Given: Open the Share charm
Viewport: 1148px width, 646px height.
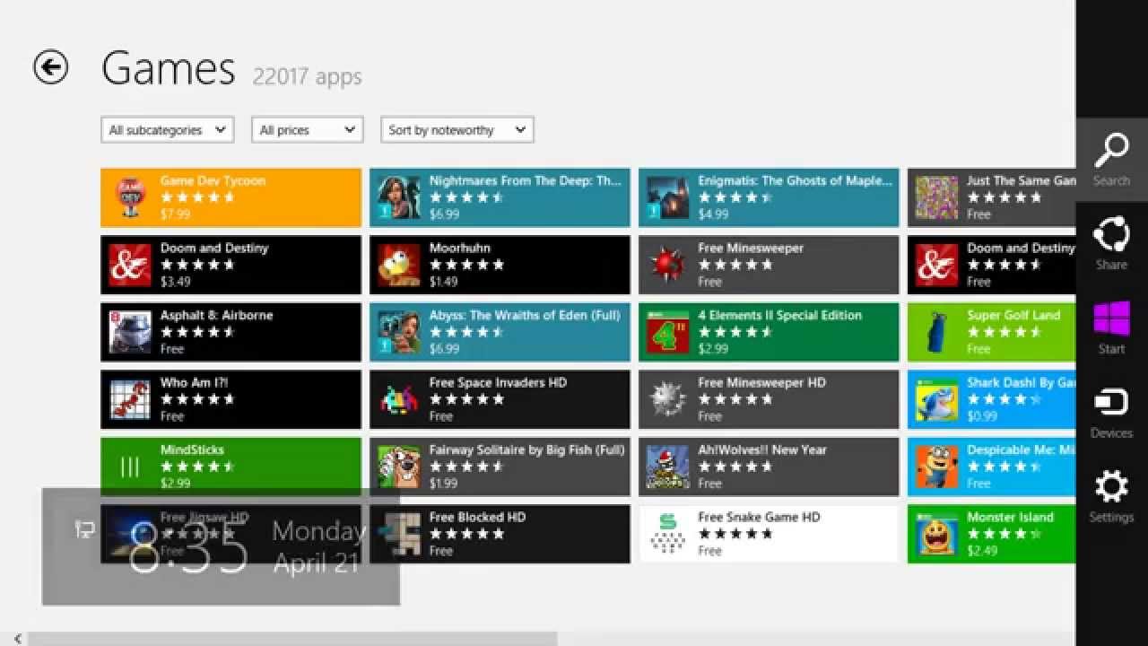Looking at the screenshot, I should click(x=1112, y=244).
